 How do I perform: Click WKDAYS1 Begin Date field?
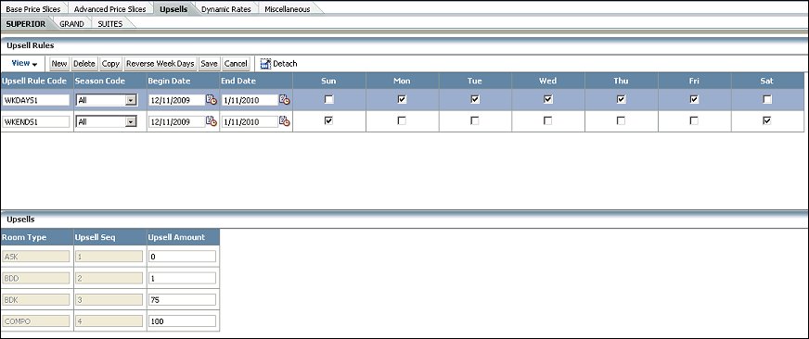click(177, 100)
